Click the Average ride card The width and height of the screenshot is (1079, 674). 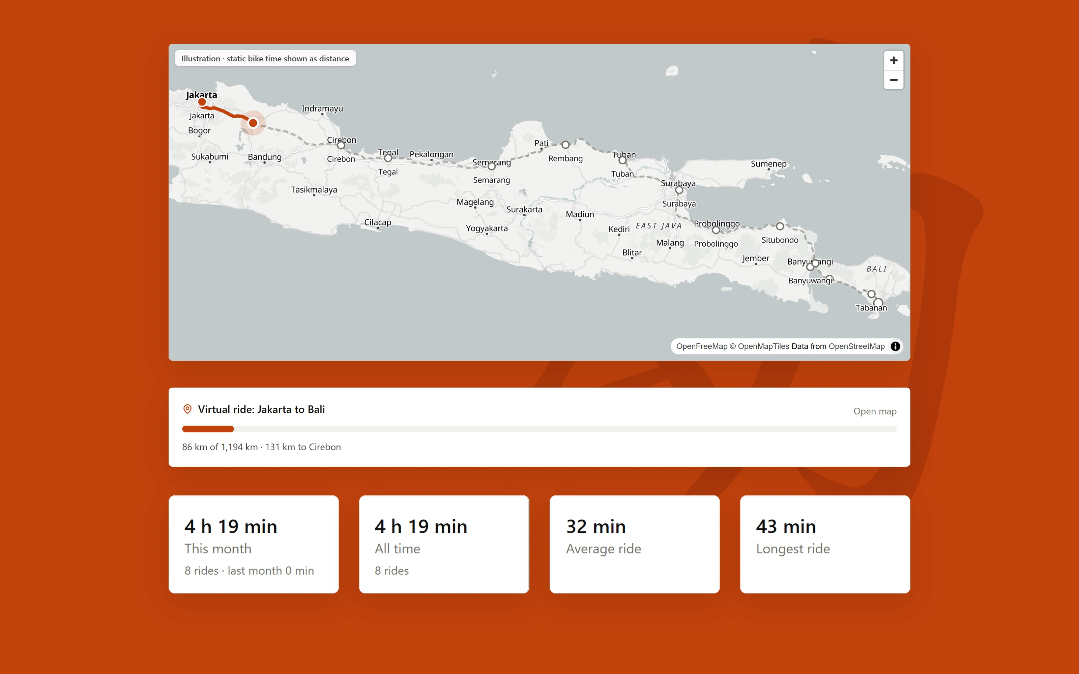coord(635,544)
